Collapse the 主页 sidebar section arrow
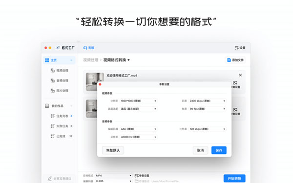 click(x=71, y=60)
